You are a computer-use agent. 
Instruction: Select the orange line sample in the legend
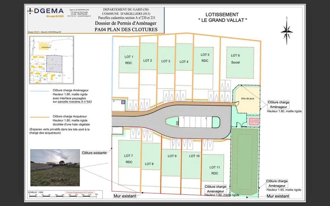coord(40,117)
